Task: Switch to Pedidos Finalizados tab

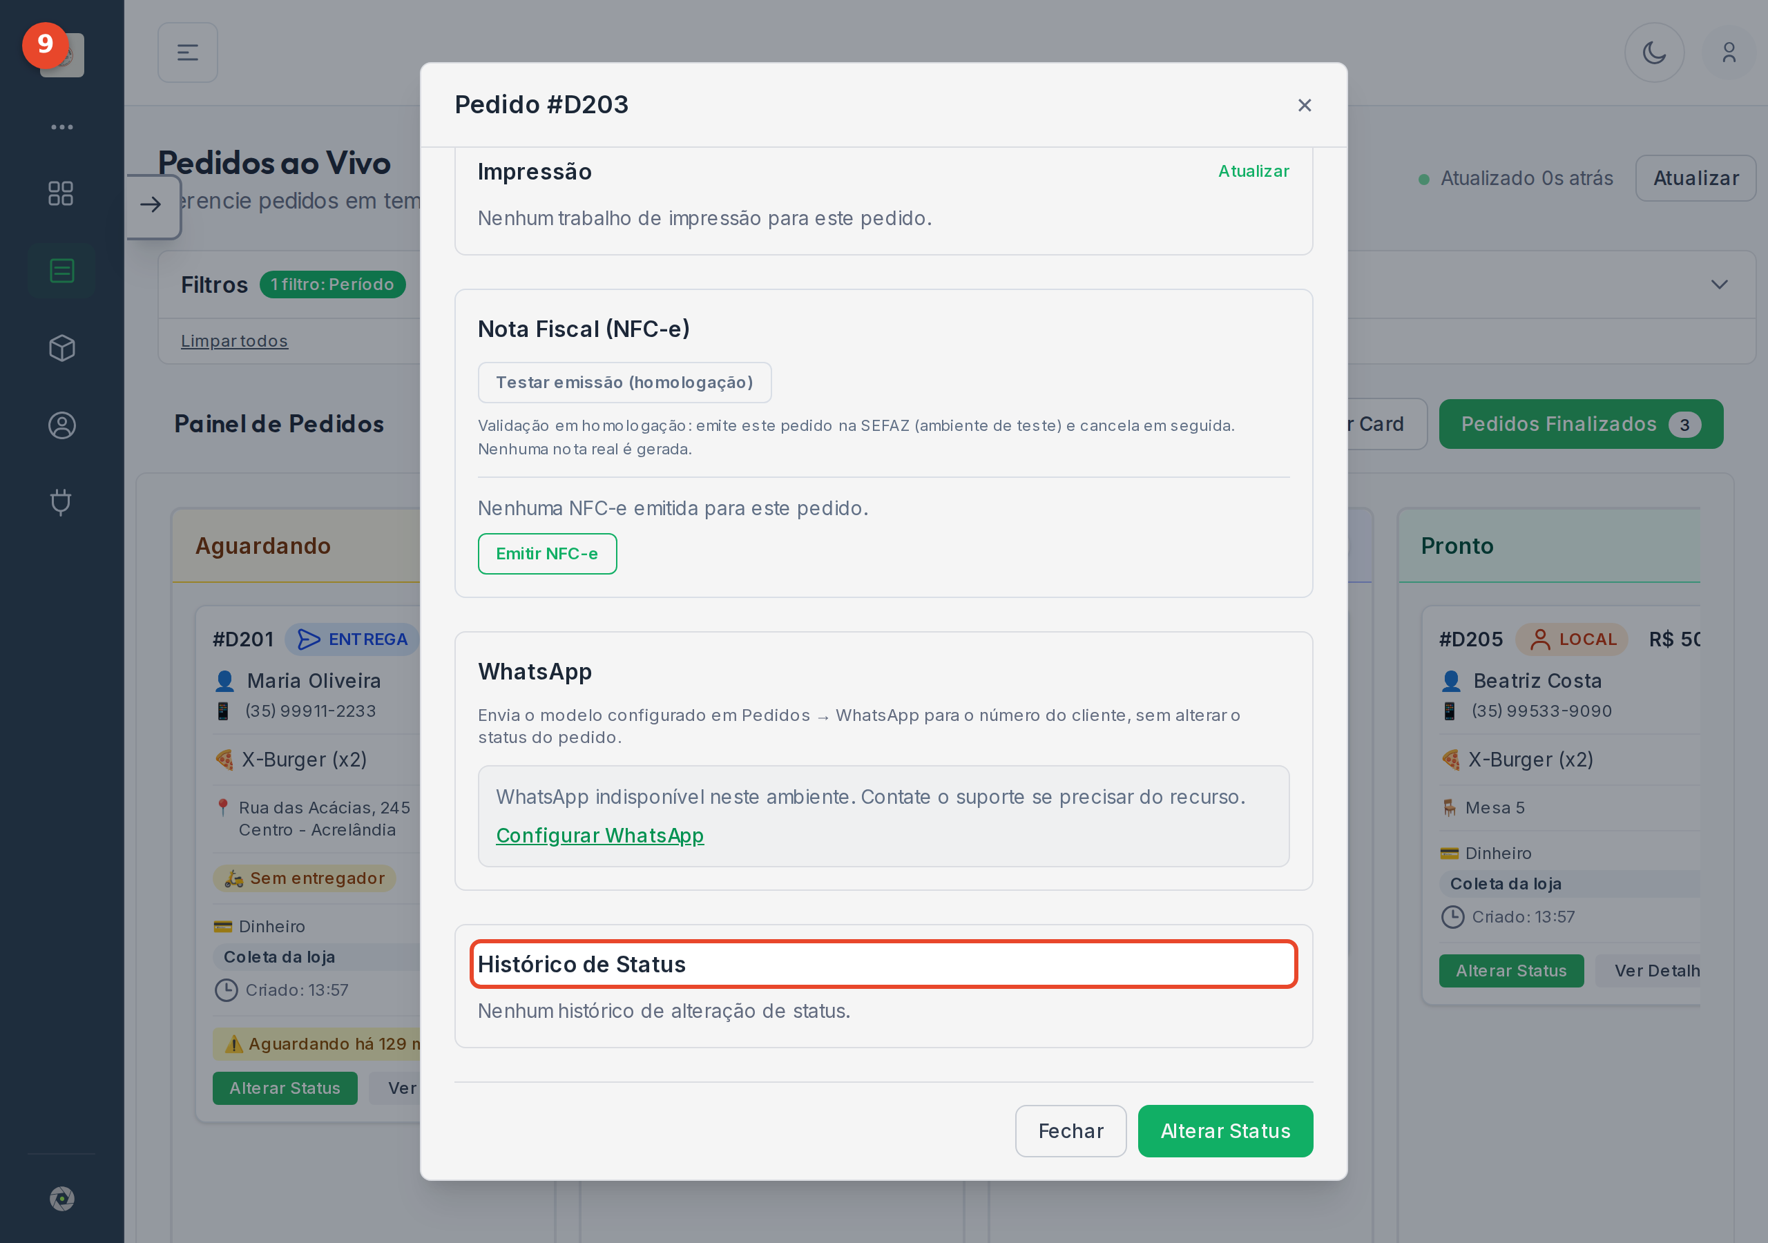Action: [1580, 423]
